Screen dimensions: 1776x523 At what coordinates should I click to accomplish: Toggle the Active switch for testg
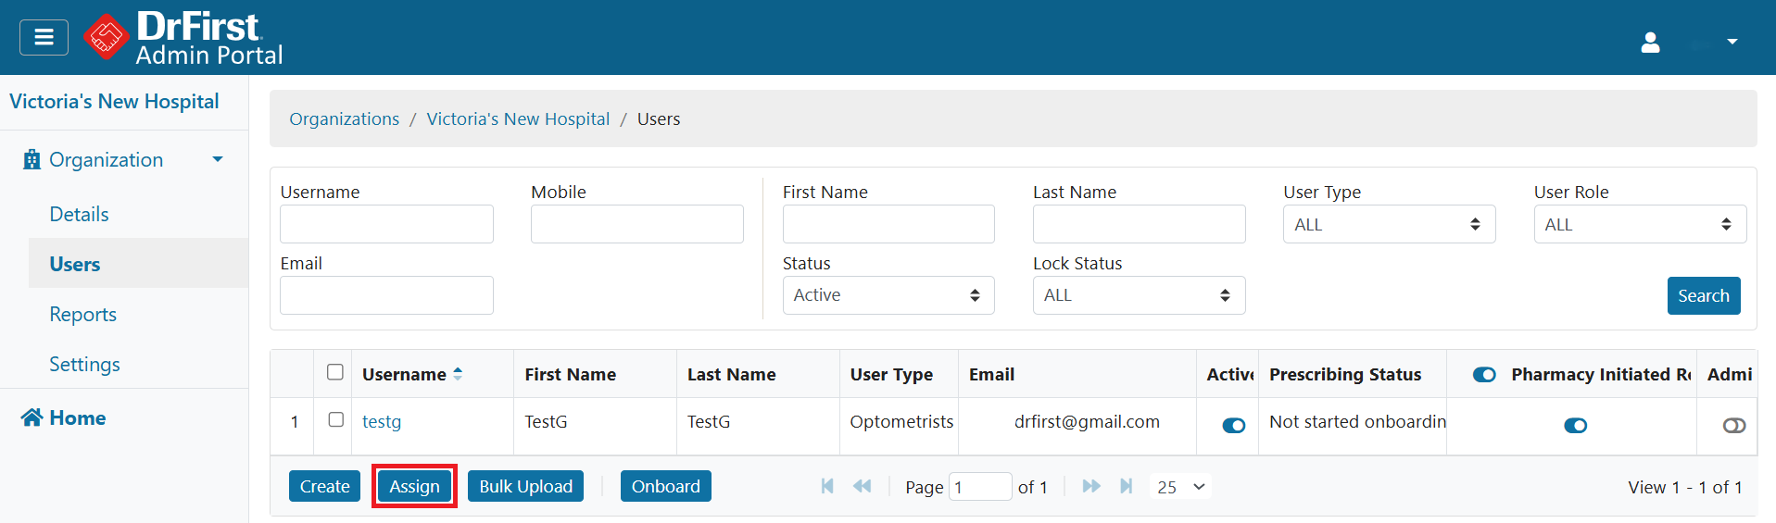1233,426
